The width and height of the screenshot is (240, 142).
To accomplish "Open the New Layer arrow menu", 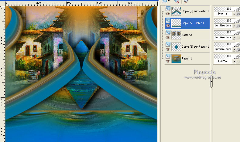I will point(169,1).
